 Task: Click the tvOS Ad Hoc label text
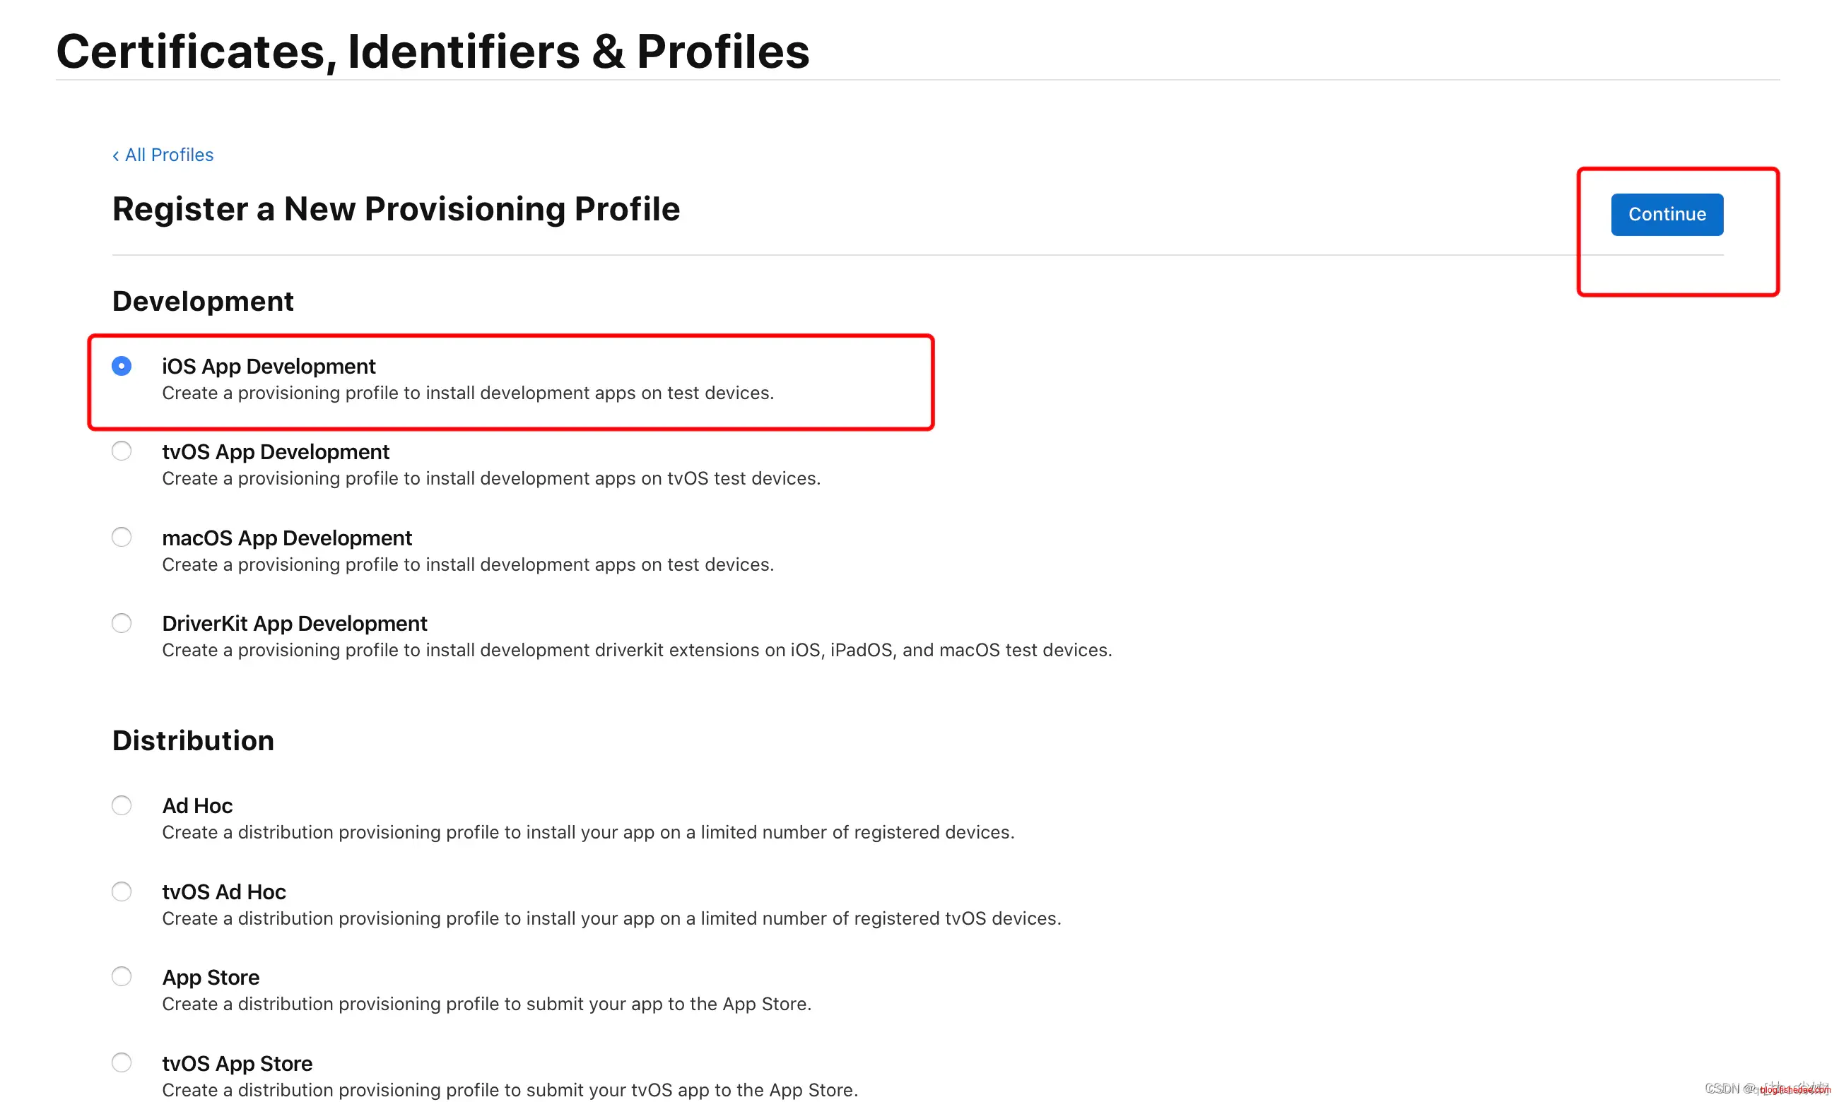coord(223,893)
